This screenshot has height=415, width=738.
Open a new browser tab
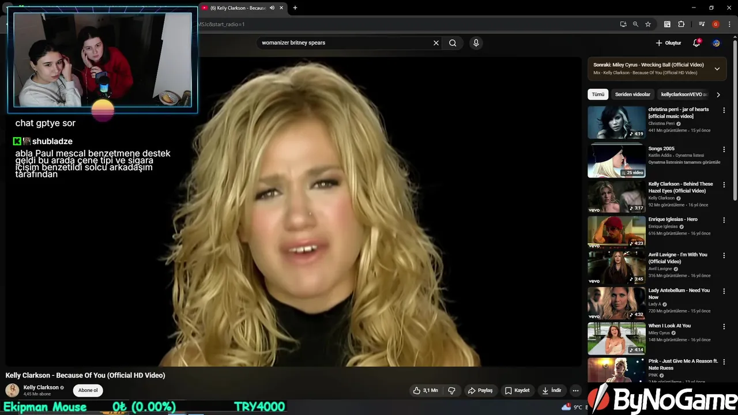point(295,8)
